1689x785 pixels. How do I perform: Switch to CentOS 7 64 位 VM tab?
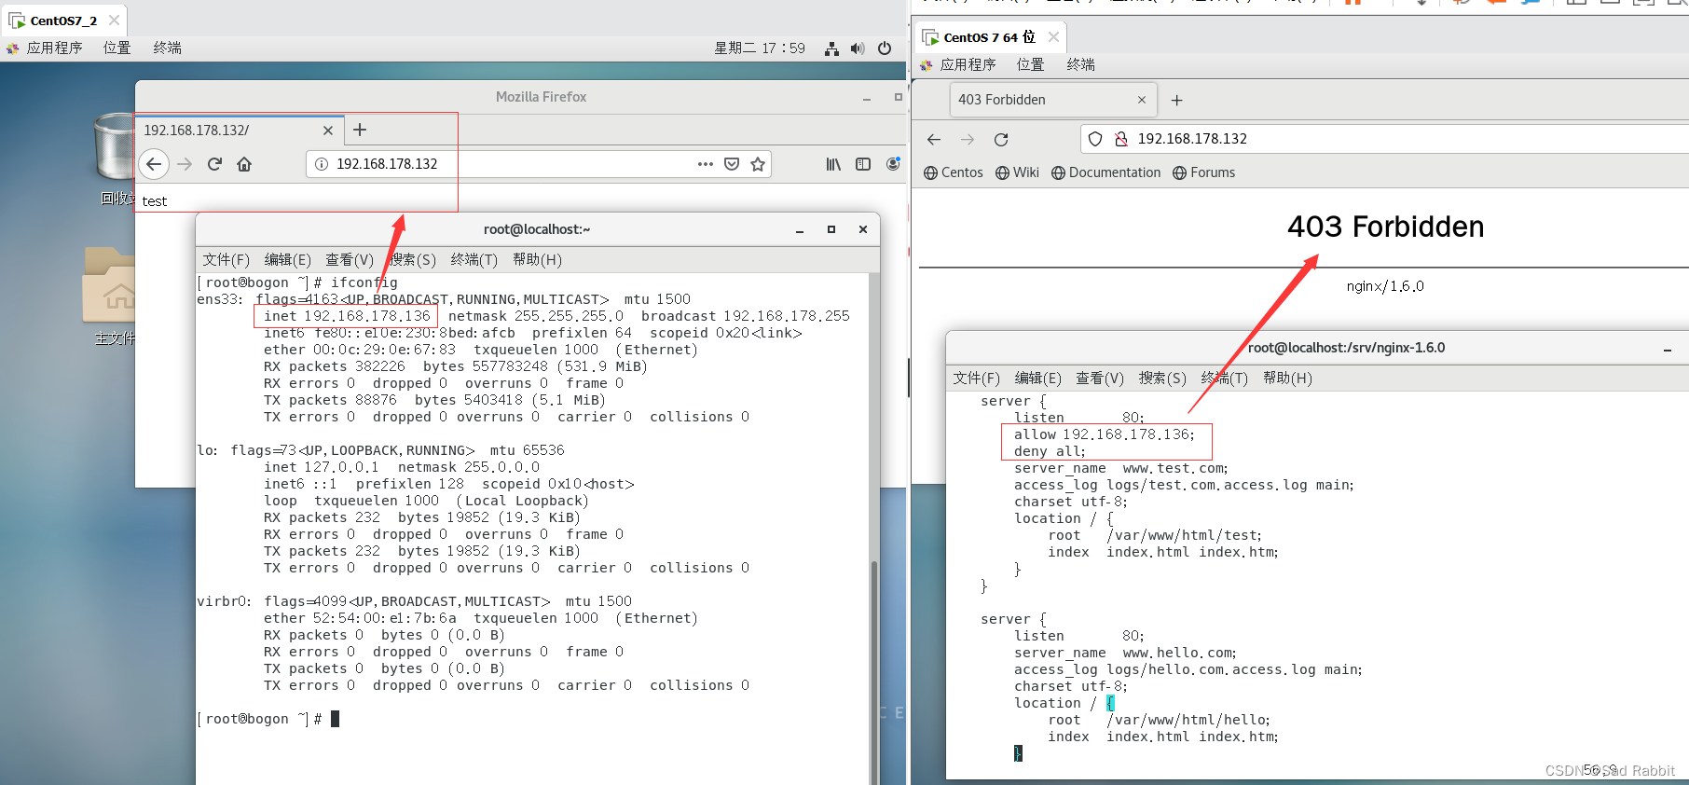pyautogui.click(x=990, y=37)
